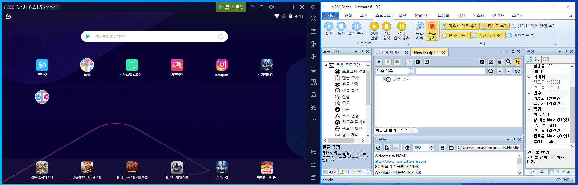Select 핸들 삭제 in the toolbox tree
The height and width of the screenshot is (185, 578).
pos(347,84)
